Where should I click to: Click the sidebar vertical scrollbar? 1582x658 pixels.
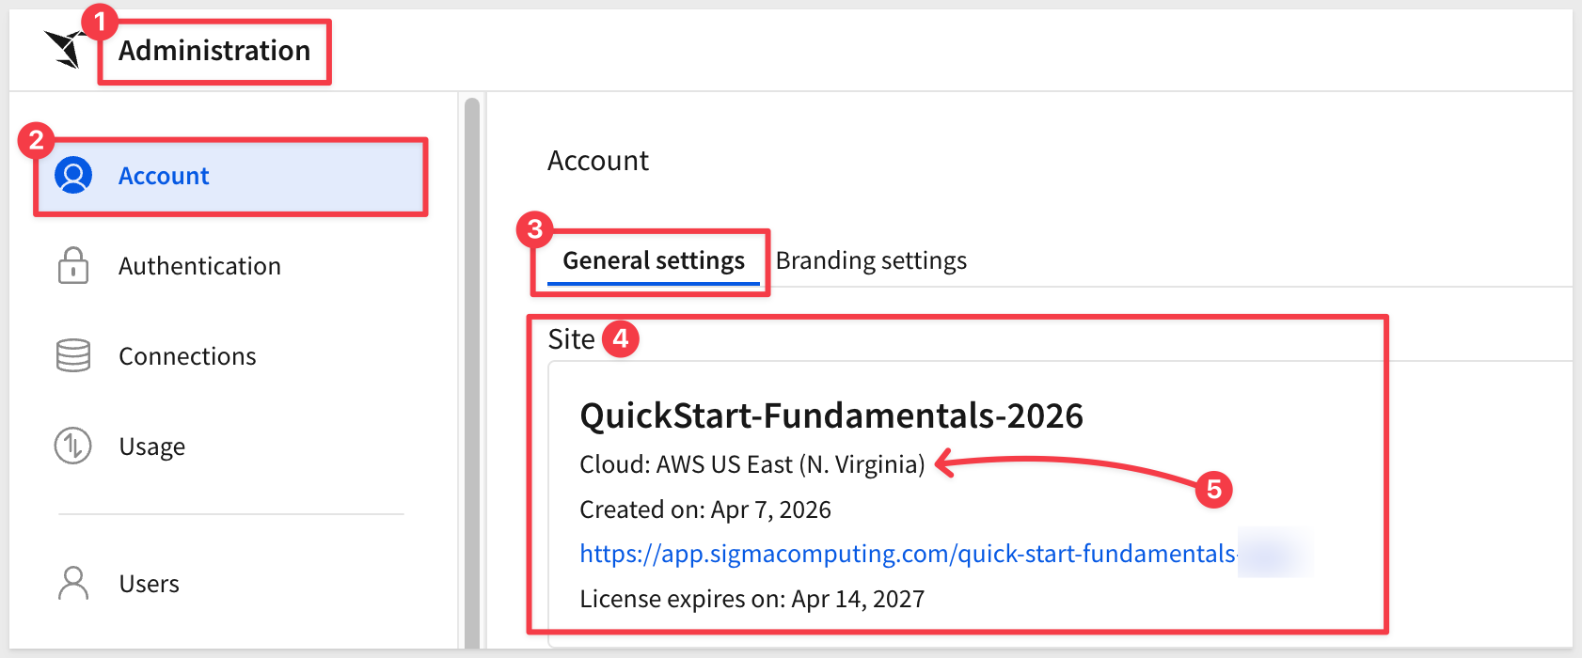click(472, 372)
